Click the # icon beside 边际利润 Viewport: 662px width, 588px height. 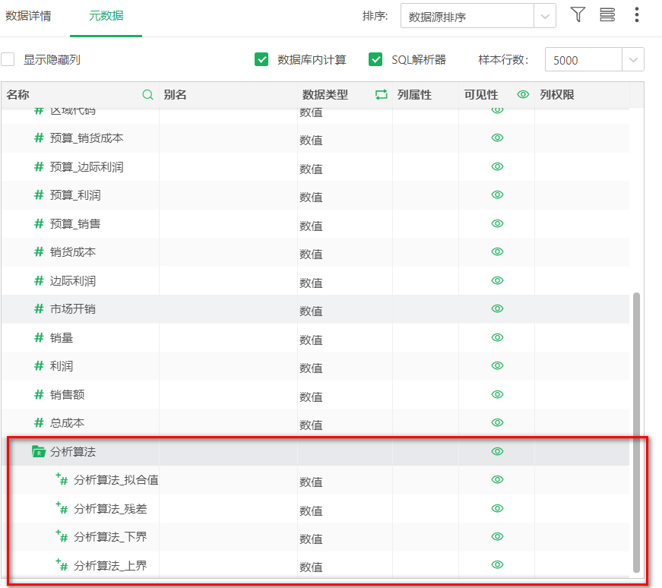tap(39, 280)
